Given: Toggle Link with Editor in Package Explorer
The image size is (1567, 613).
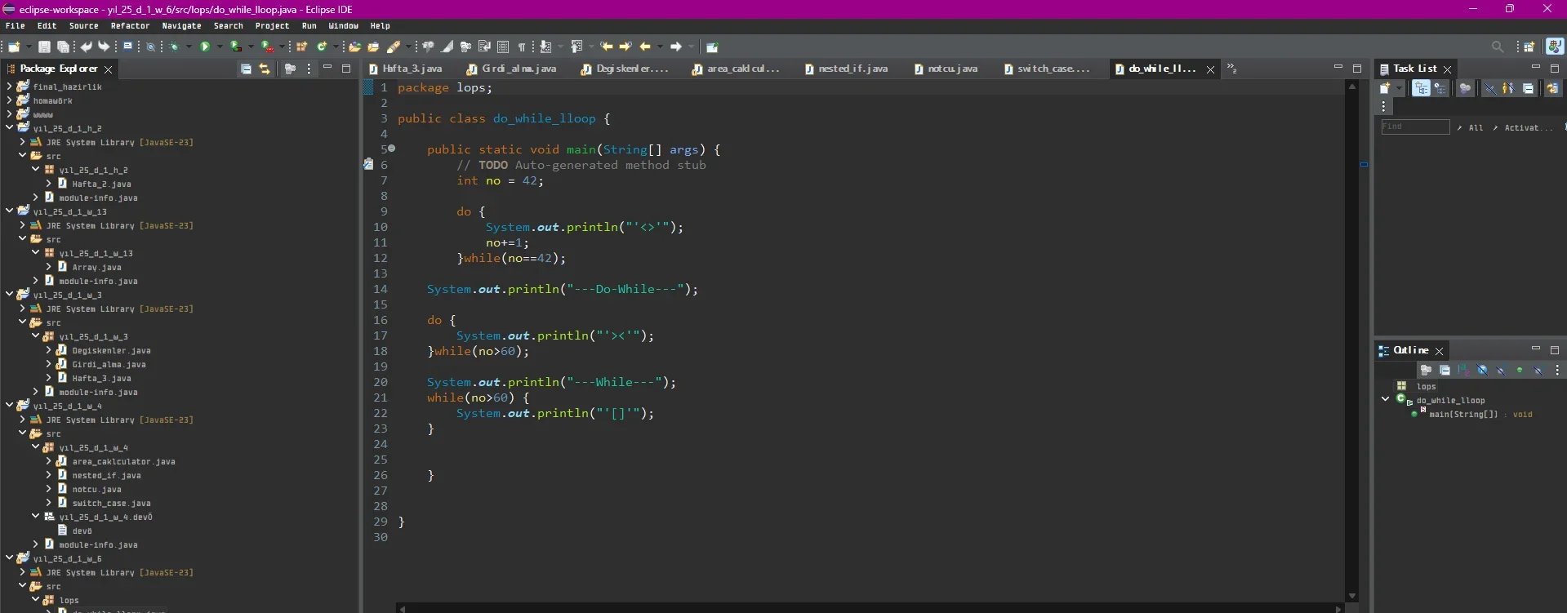Looking at the screenshot, I should click(x=265, y=69).
